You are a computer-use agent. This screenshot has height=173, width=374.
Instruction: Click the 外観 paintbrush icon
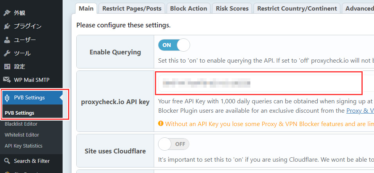click(x=7, y=13)
